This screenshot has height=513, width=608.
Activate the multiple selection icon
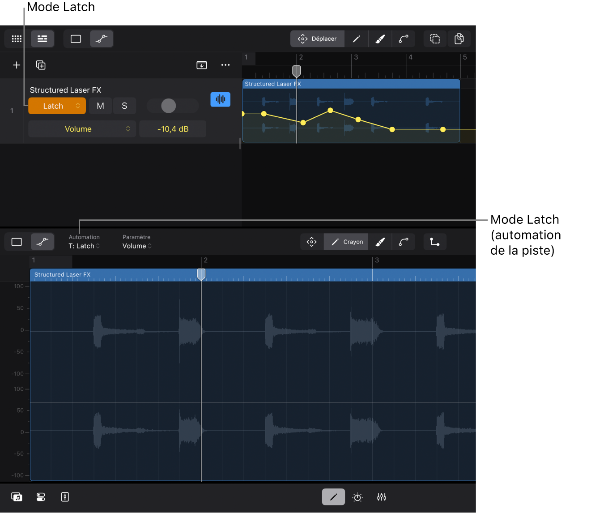tap(435, 39)
